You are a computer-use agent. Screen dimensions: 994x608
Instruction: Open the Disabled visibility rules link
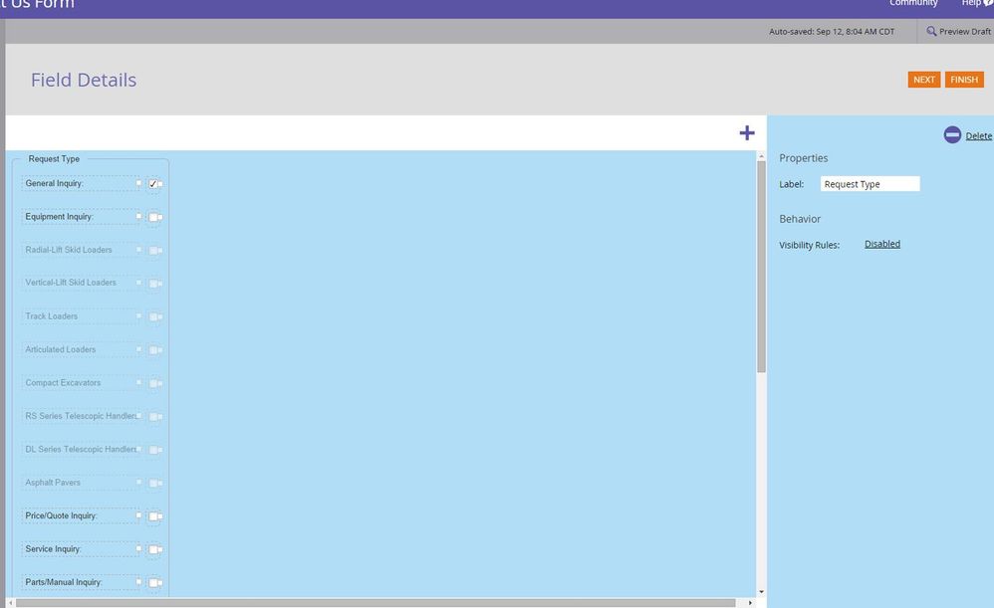click(881, 244)
